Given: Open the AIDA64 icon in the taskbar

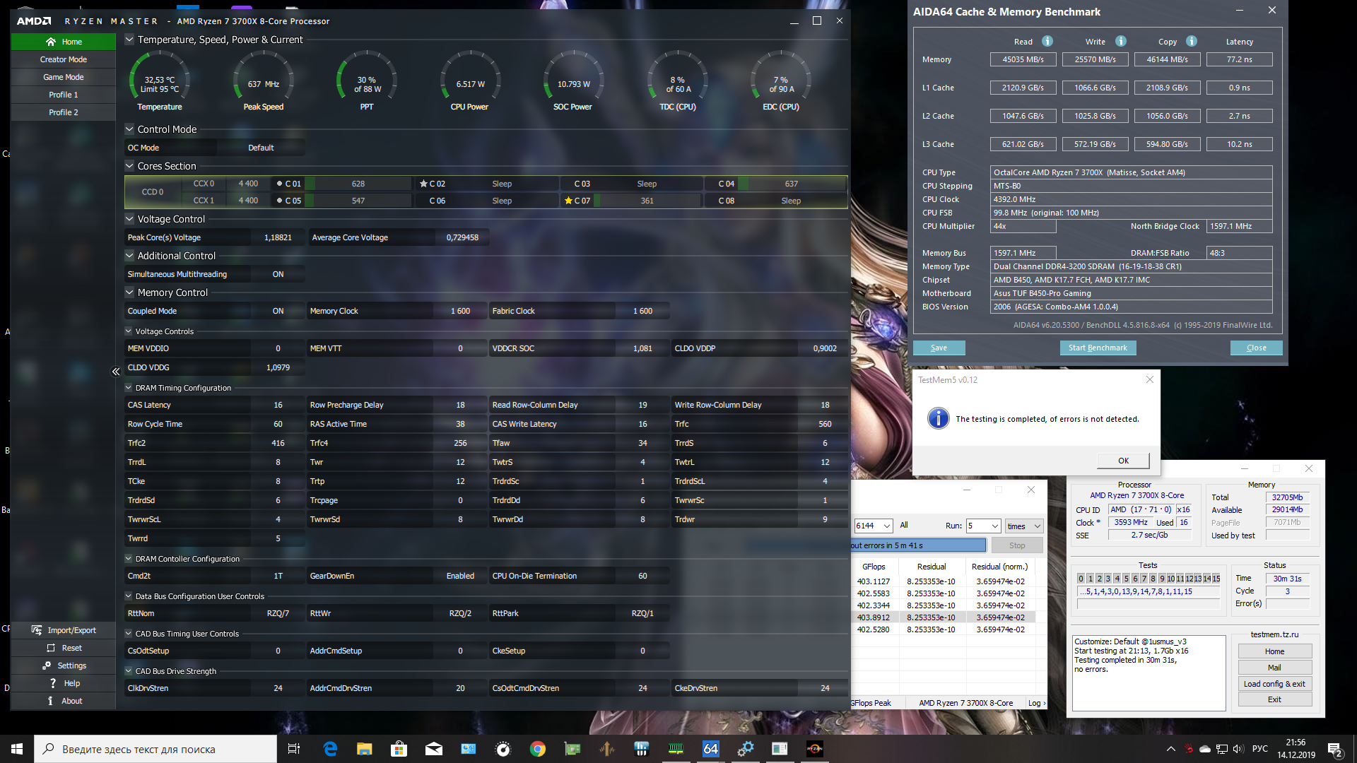Looking at the screenshot, I should click(x=710, y=749).
